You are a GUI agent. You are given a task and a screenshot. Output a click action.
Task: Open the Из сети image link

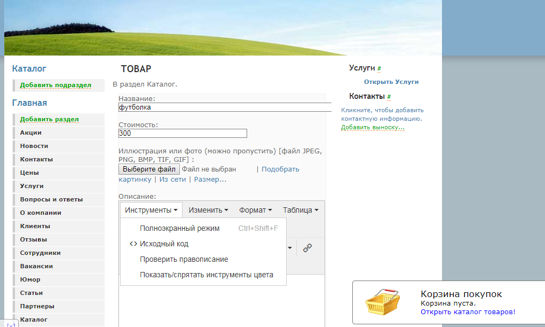172,180
